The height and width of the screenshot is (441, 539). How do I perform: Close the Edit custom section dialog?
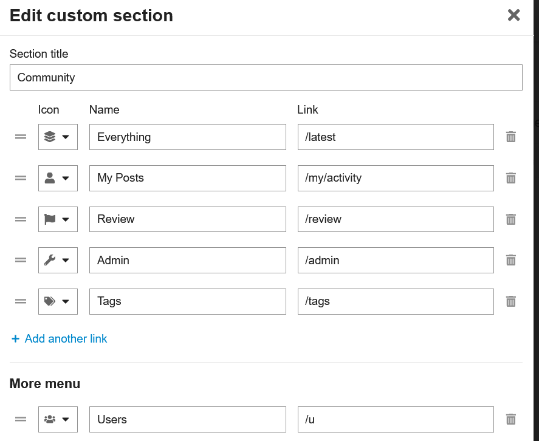tap(513, 15)
